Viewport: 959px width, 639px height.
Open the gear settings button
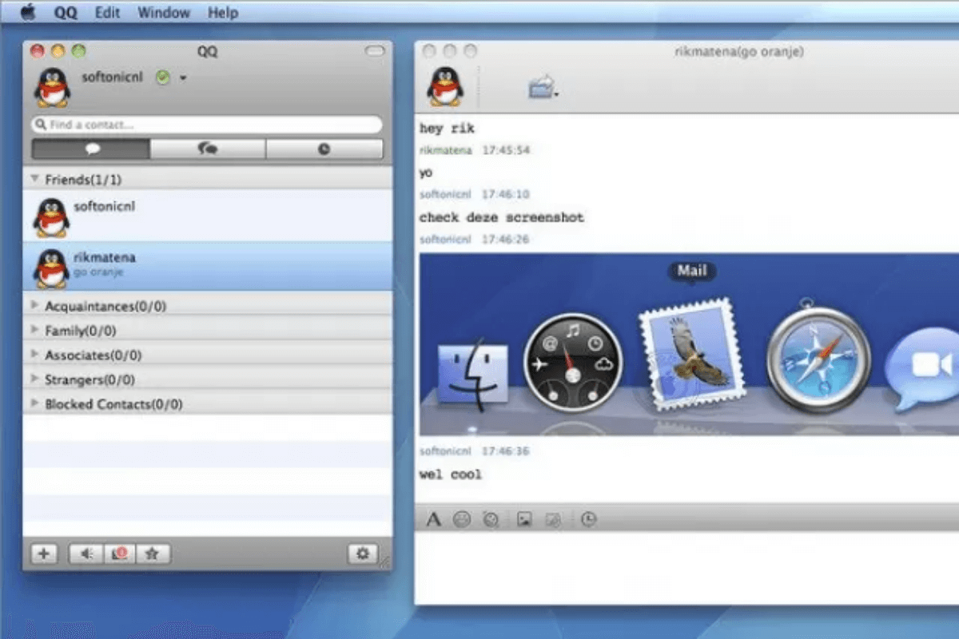click(x=363, y=554)
